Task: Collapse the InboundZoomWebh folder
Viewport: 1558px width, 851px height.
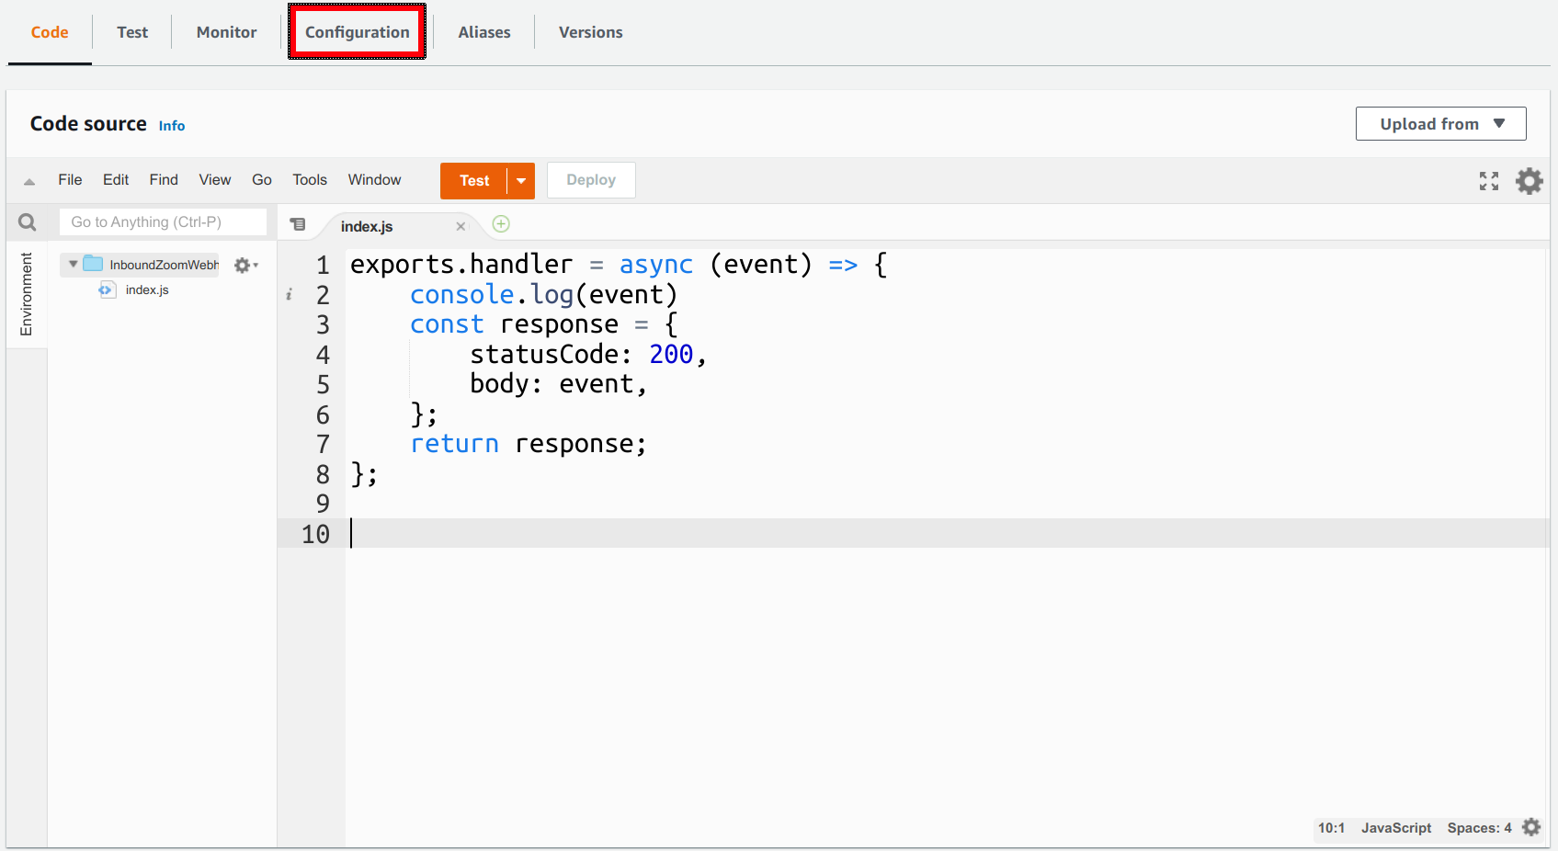Action: tap(73, 264)
